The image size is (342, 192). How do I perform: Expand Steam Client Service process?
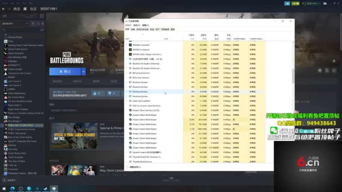coord(126,111)
